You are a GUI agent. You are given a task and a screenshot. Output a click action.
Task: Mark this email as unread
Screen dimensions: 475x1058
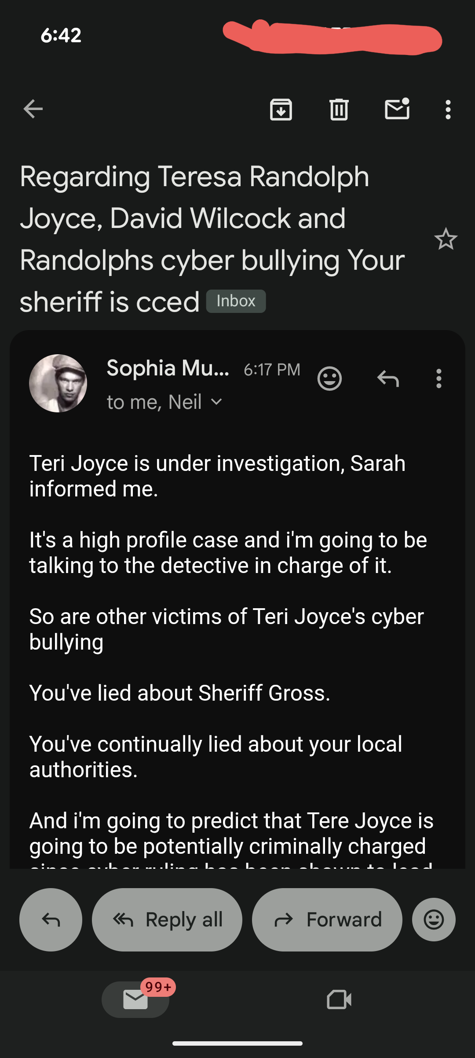tap(397, 109)
